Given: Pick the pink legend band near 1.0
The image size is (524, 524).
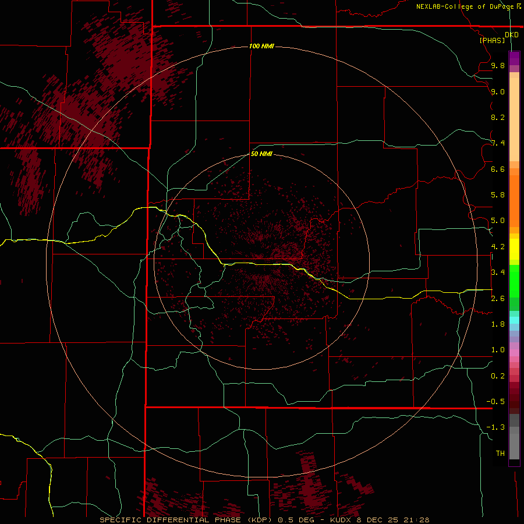Looking at the screenshot, I should [x=514, y=353].
